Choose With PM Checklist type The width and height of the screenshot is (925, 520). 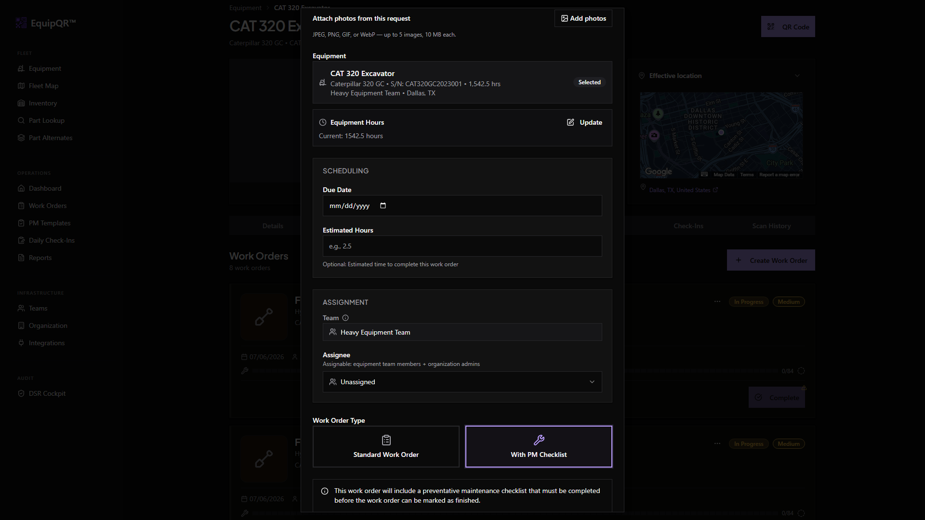539,446
